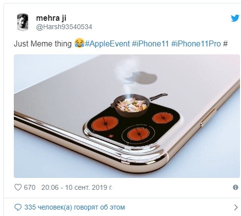Open the #iPhone11 hashtag
The height and width of the screenshot is (216, 241).
150,44
